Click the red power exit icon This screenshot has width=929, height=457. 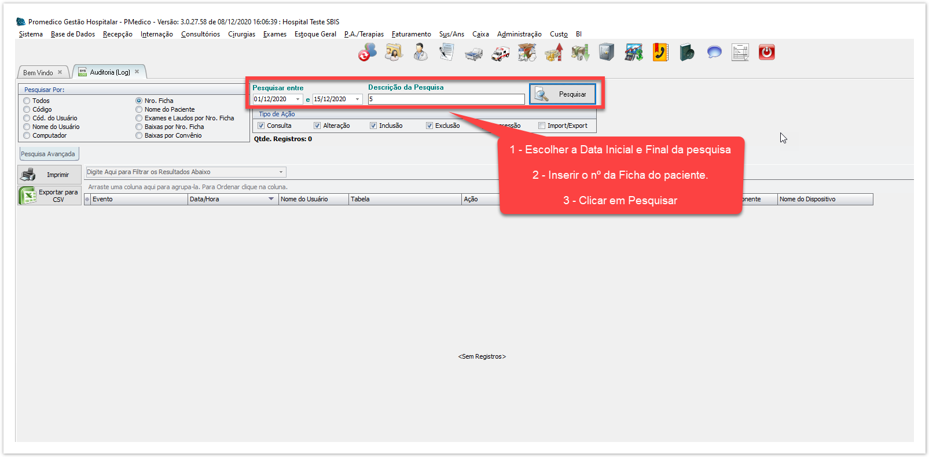[766, 52]
